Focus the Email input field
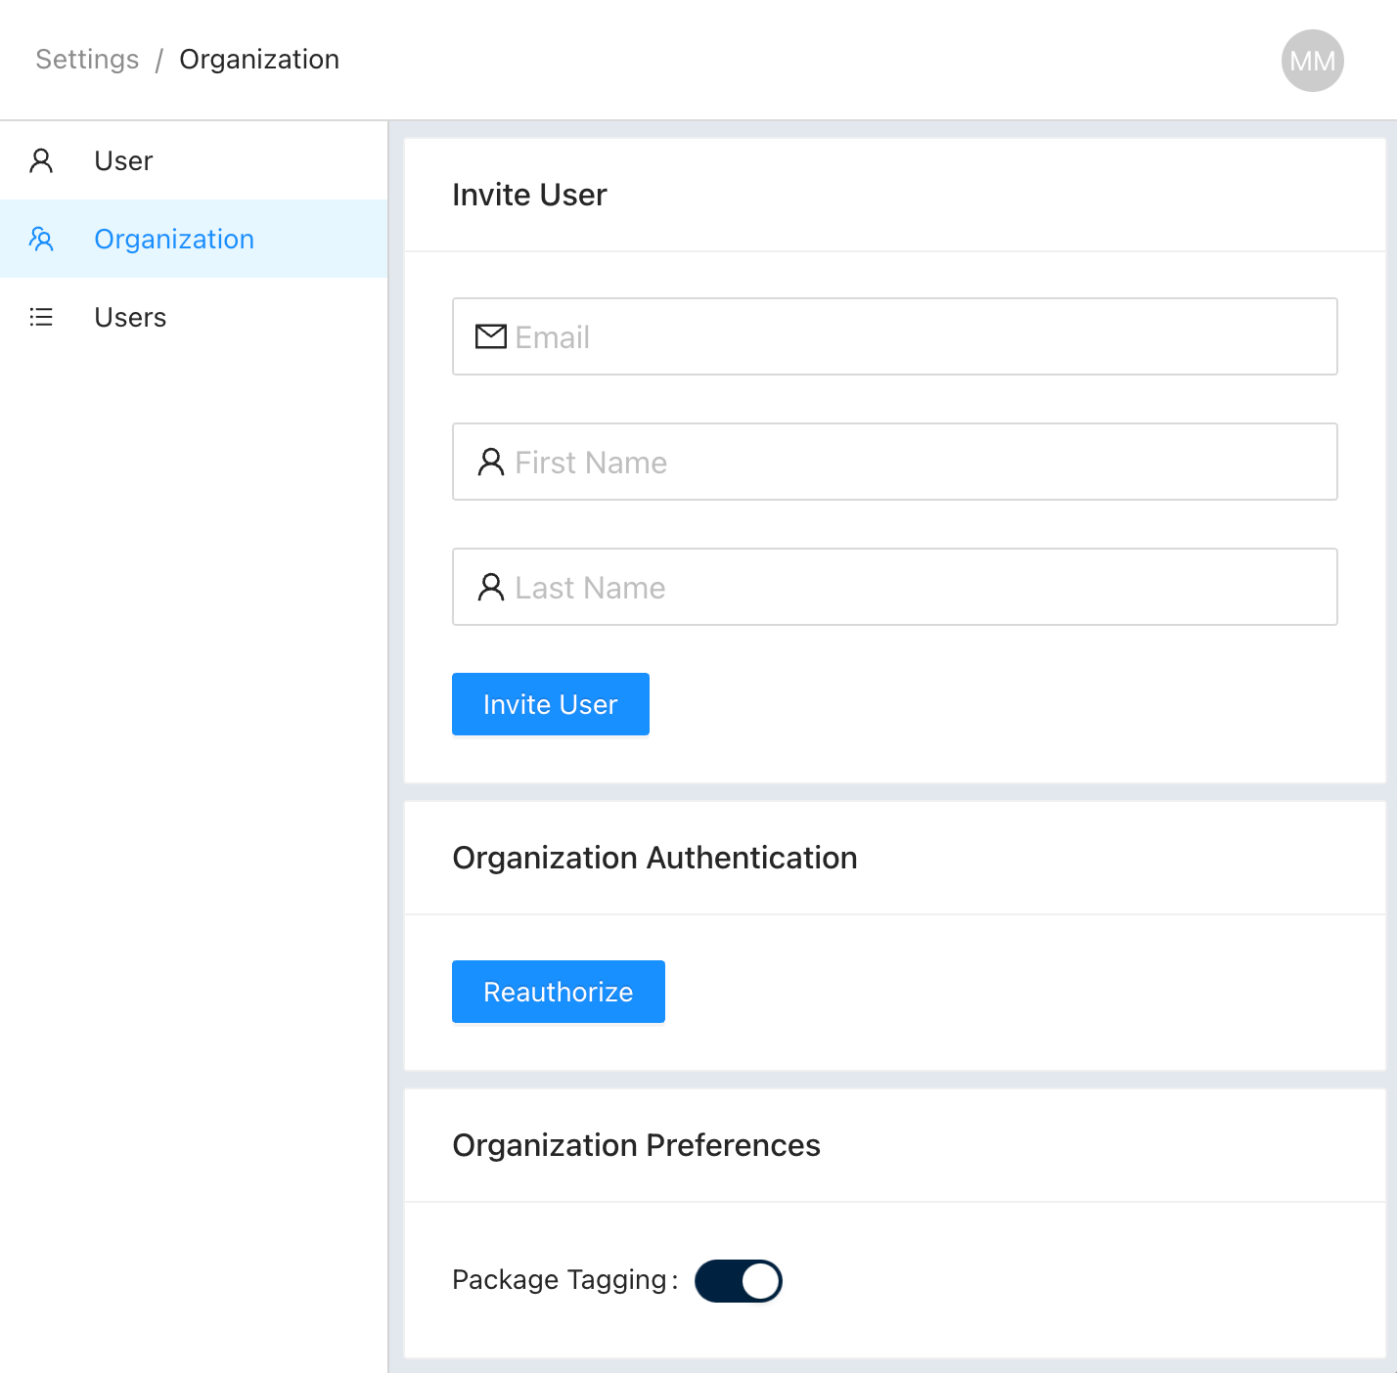Image resolution: width=1397 pixels, height=1373 pixels. [895, 336]
